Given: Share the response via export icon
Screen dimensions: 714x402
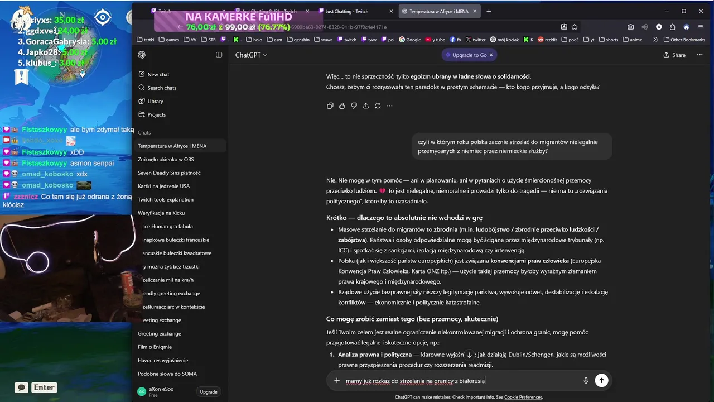Looking at the screenshot, I should pos(366,106).
